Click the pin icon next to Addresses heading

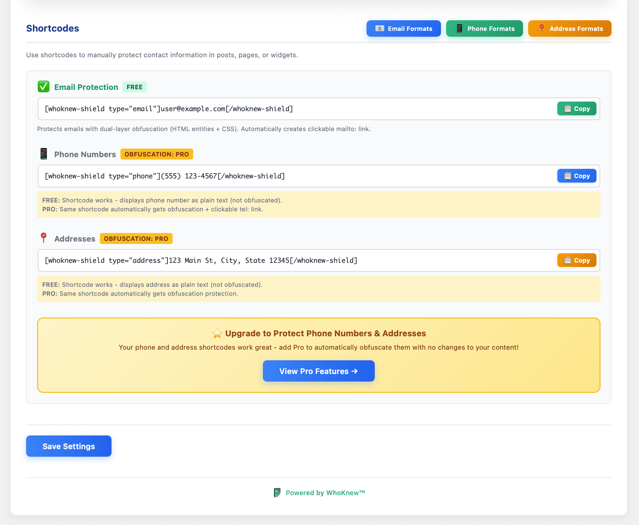coord(44,238)
